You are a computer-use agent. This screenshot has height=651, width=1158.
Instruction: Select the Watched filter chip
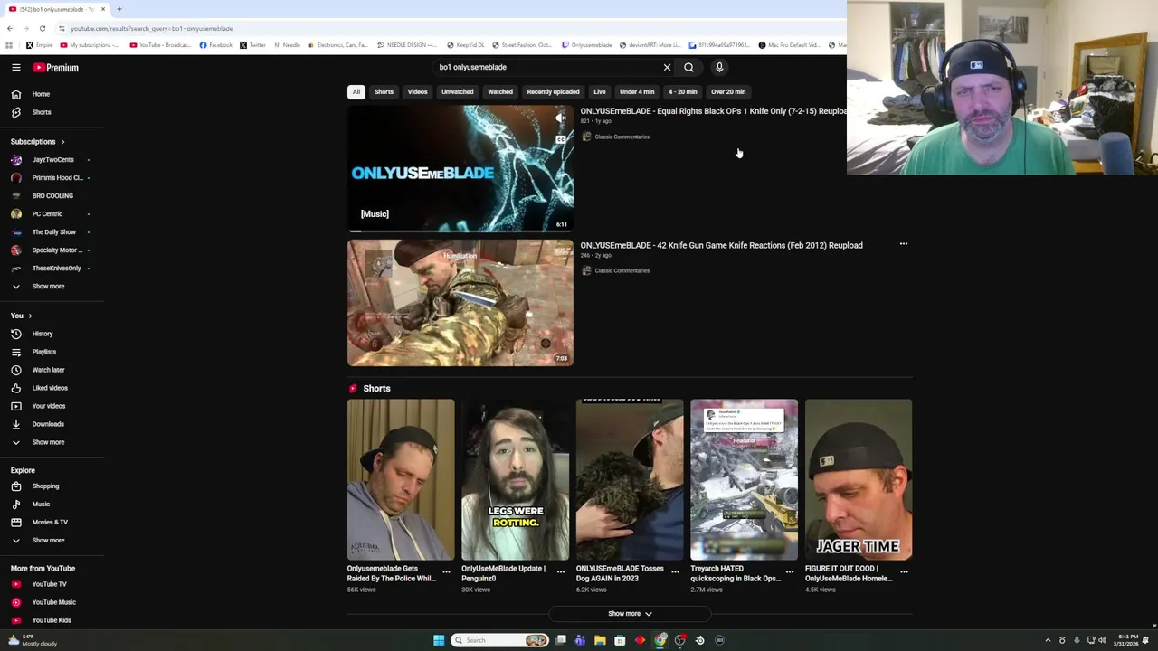tap(500, 91)
